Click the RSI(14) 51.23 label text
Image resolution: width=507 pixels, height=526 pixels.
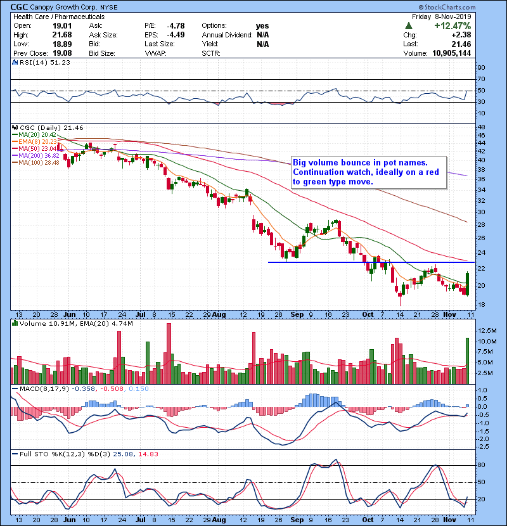(44, 62)
